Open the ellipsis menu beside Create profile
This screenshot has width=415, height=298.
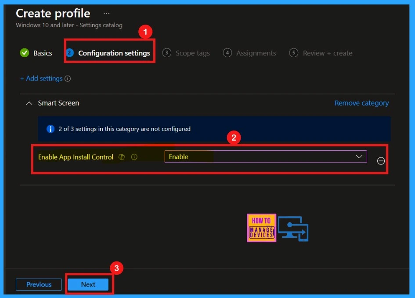pyautogui.click(x=106, y=14)
